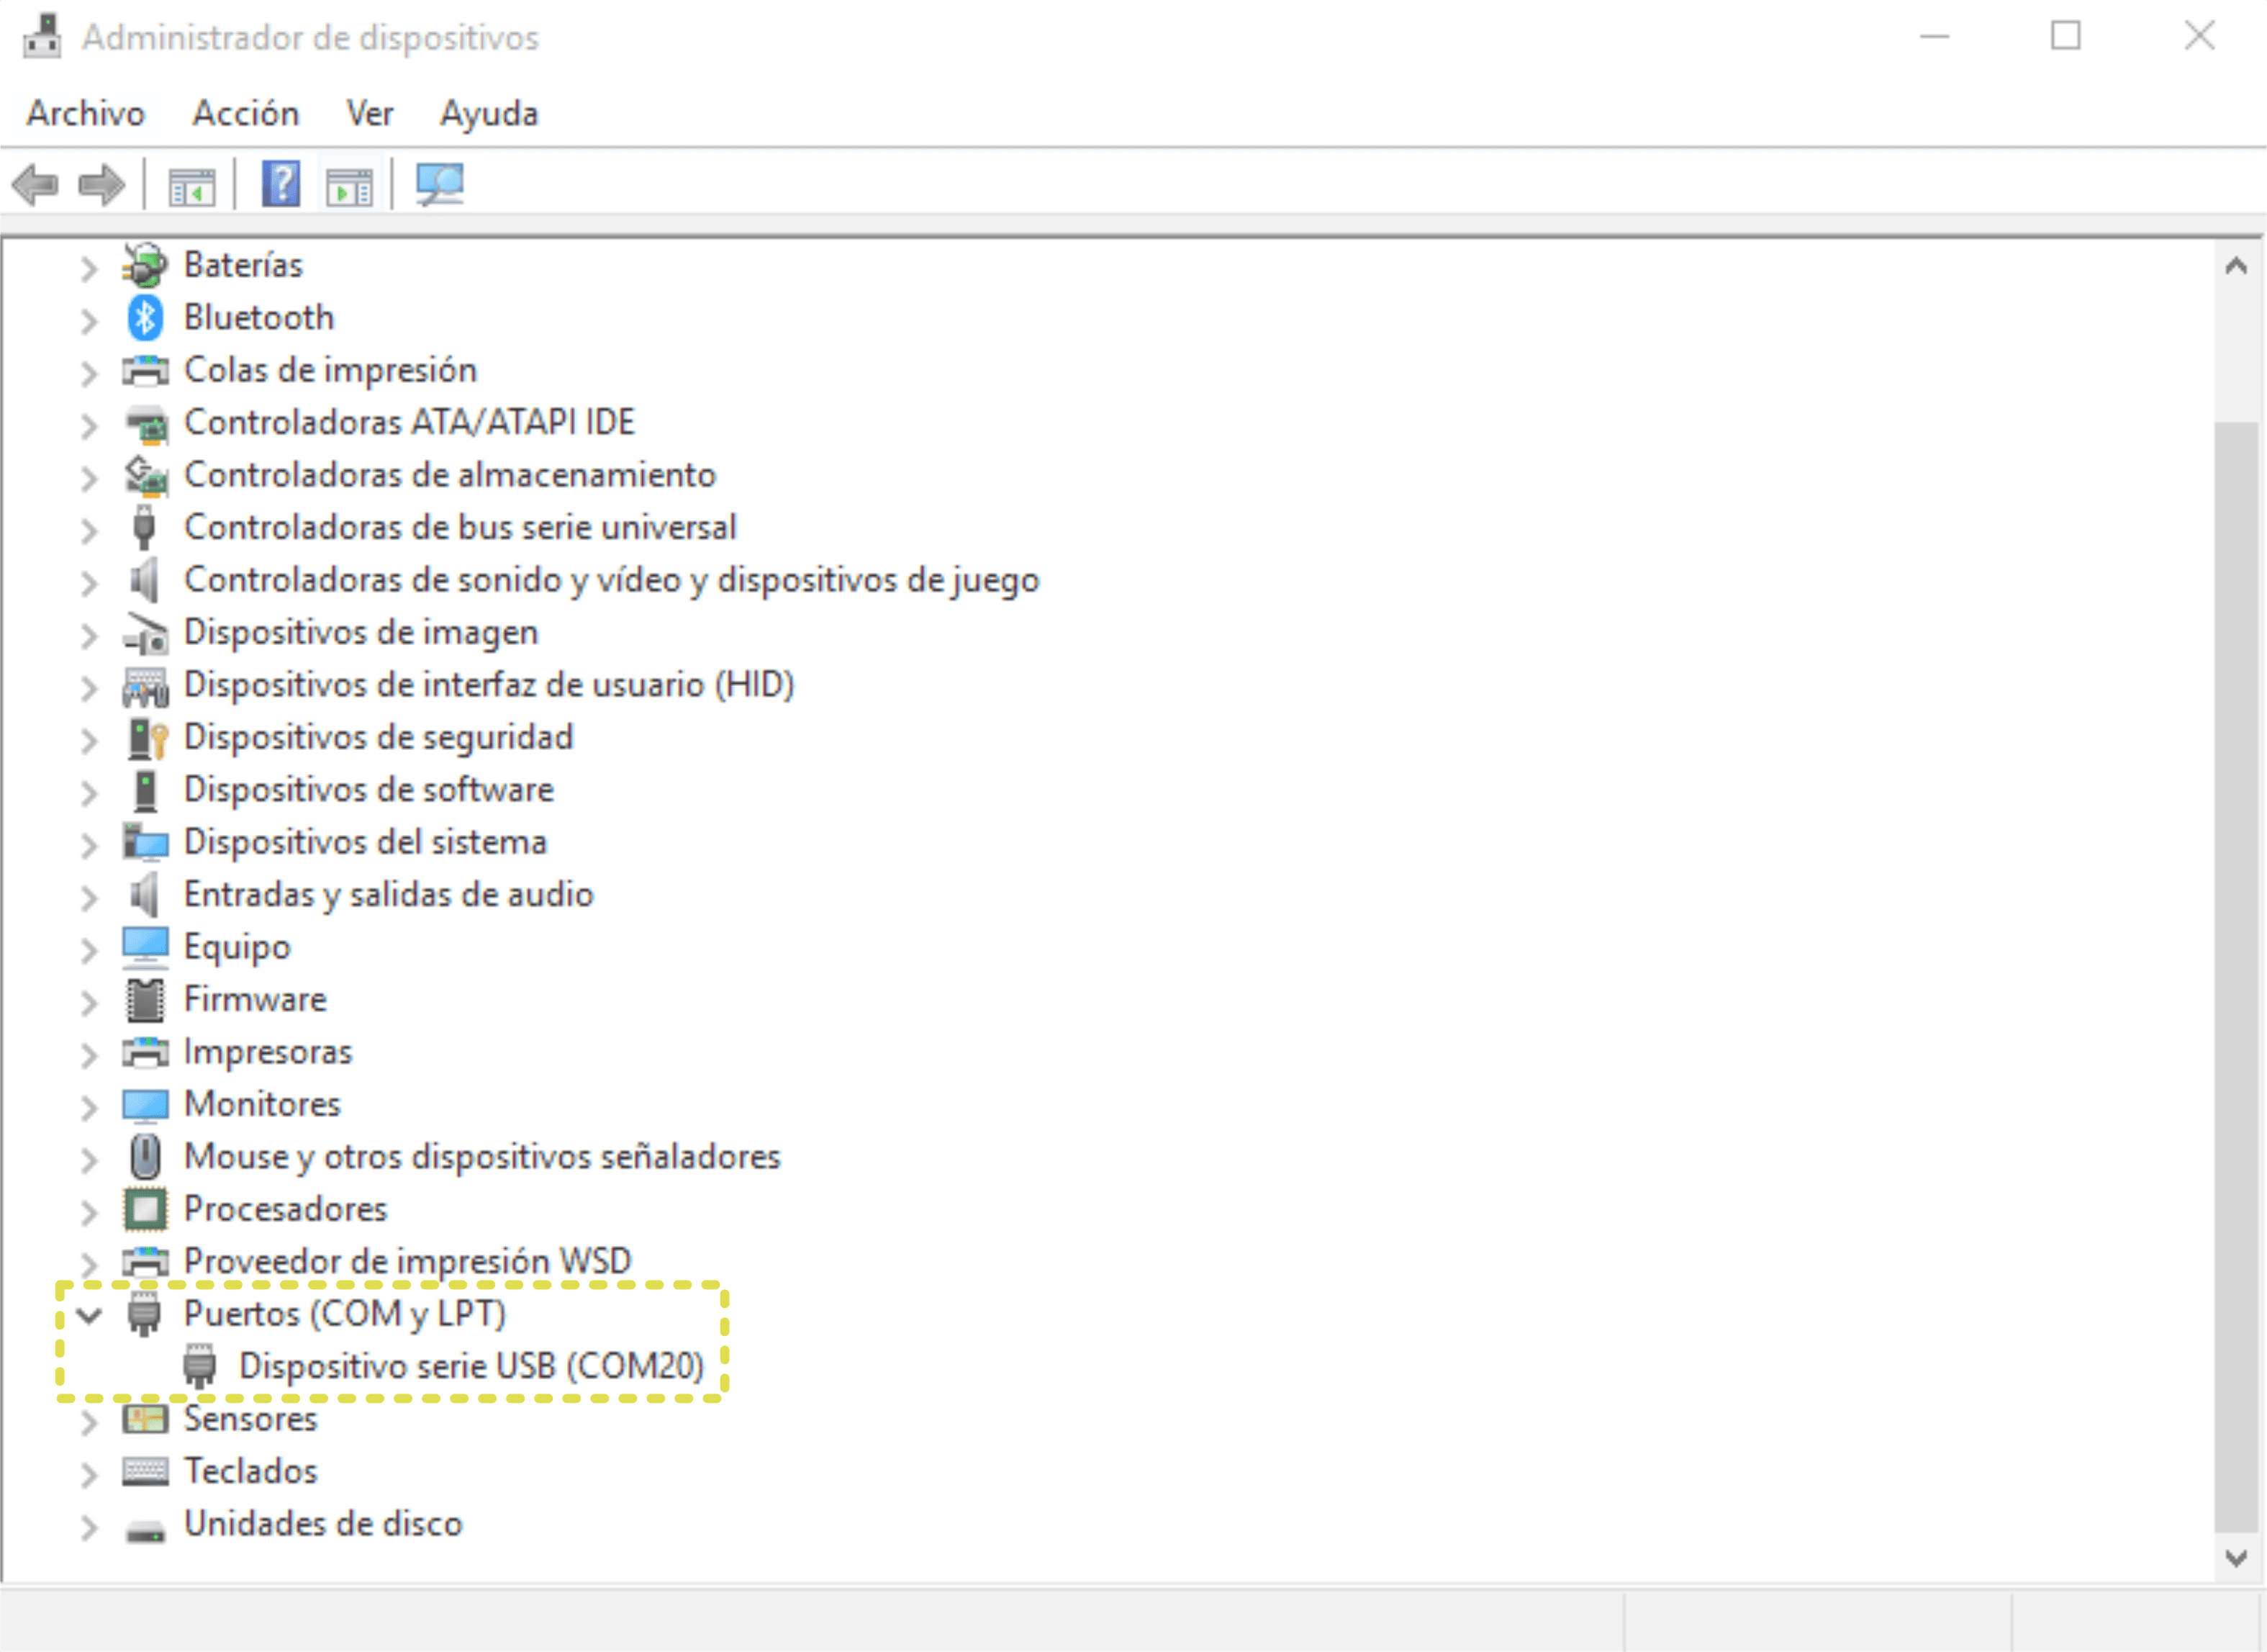
Task: Click the Dispositivos del sistema folder icon
Action: pos(145,843)
